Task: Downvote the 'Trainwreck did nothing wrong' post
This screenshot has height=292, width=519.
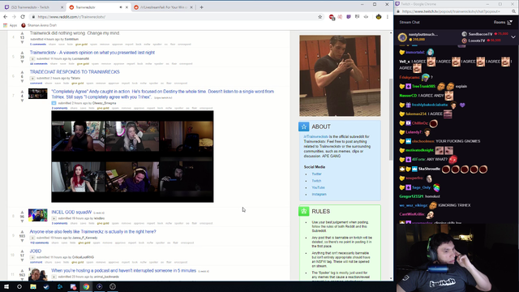Action: click(x=22, y=42)
